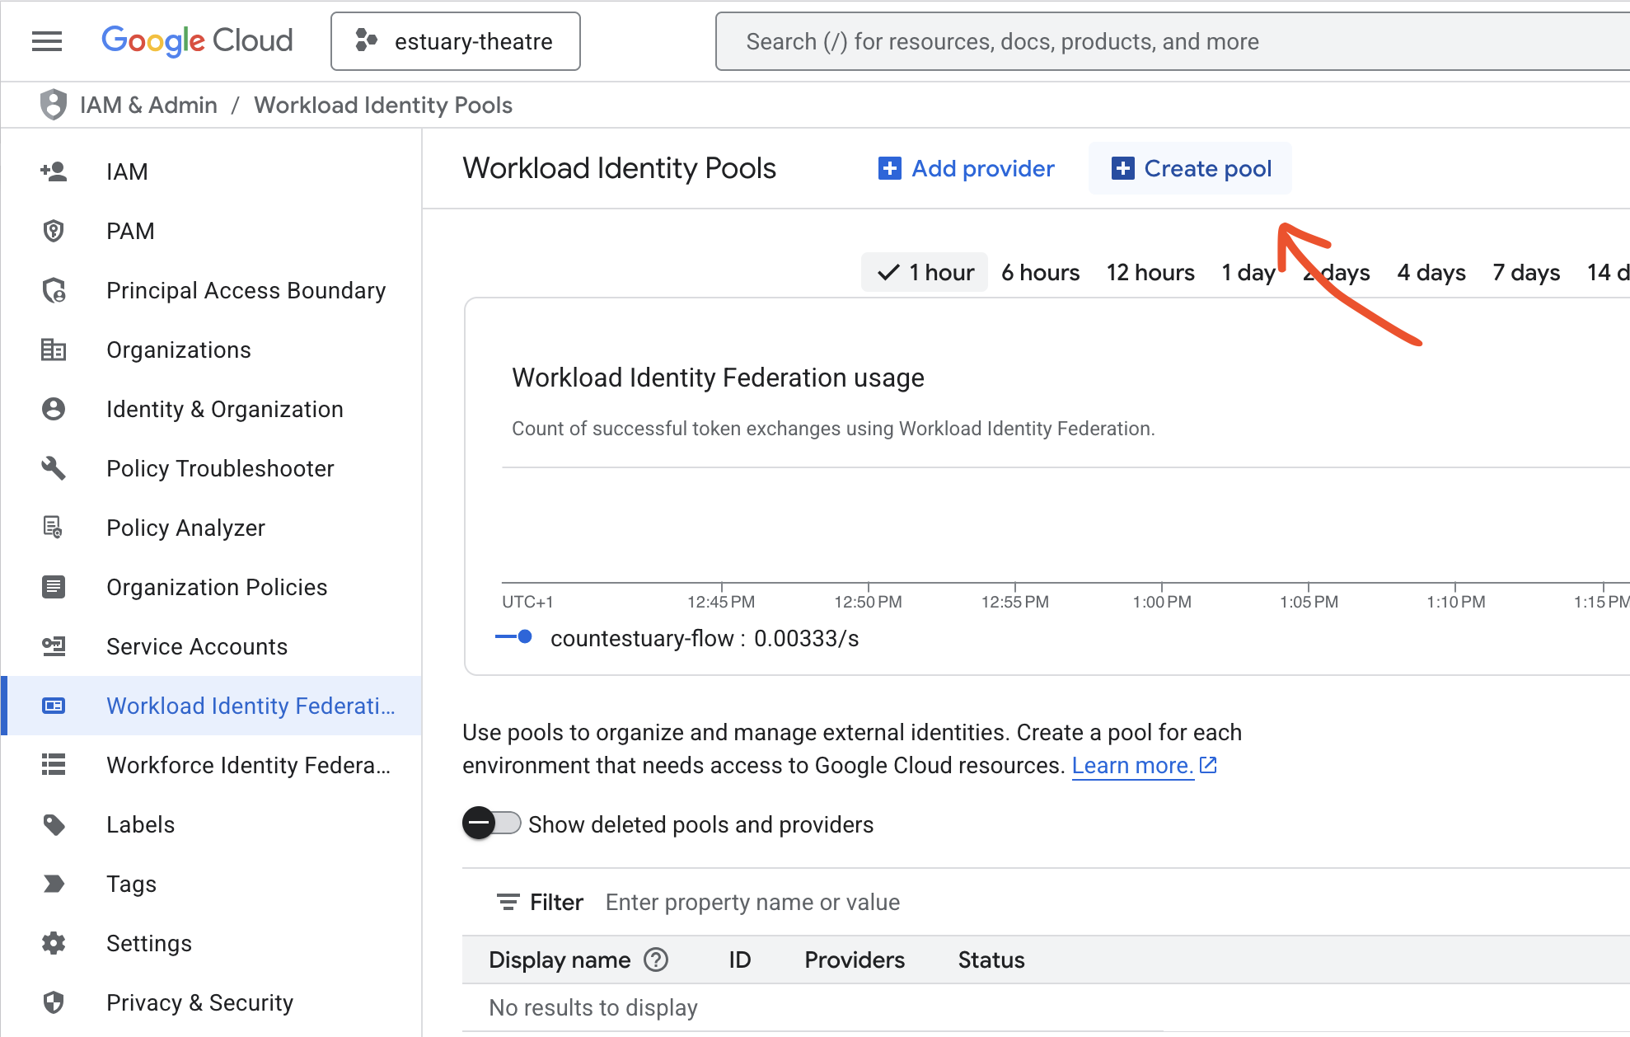This screenshot has height=1037, width=1630.
Task: Open Labels via its tag icon
Action: (x=54, y=824)
